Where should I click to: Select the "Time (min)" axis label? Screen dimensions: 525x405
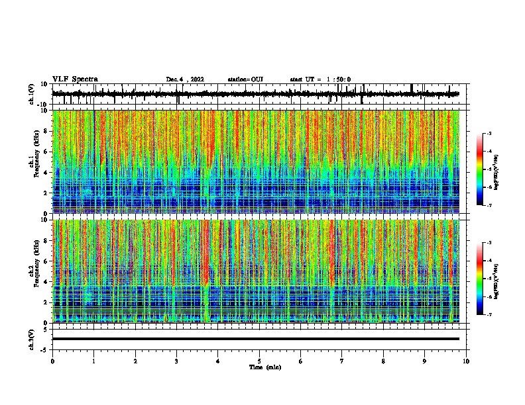tap(265, 367)
